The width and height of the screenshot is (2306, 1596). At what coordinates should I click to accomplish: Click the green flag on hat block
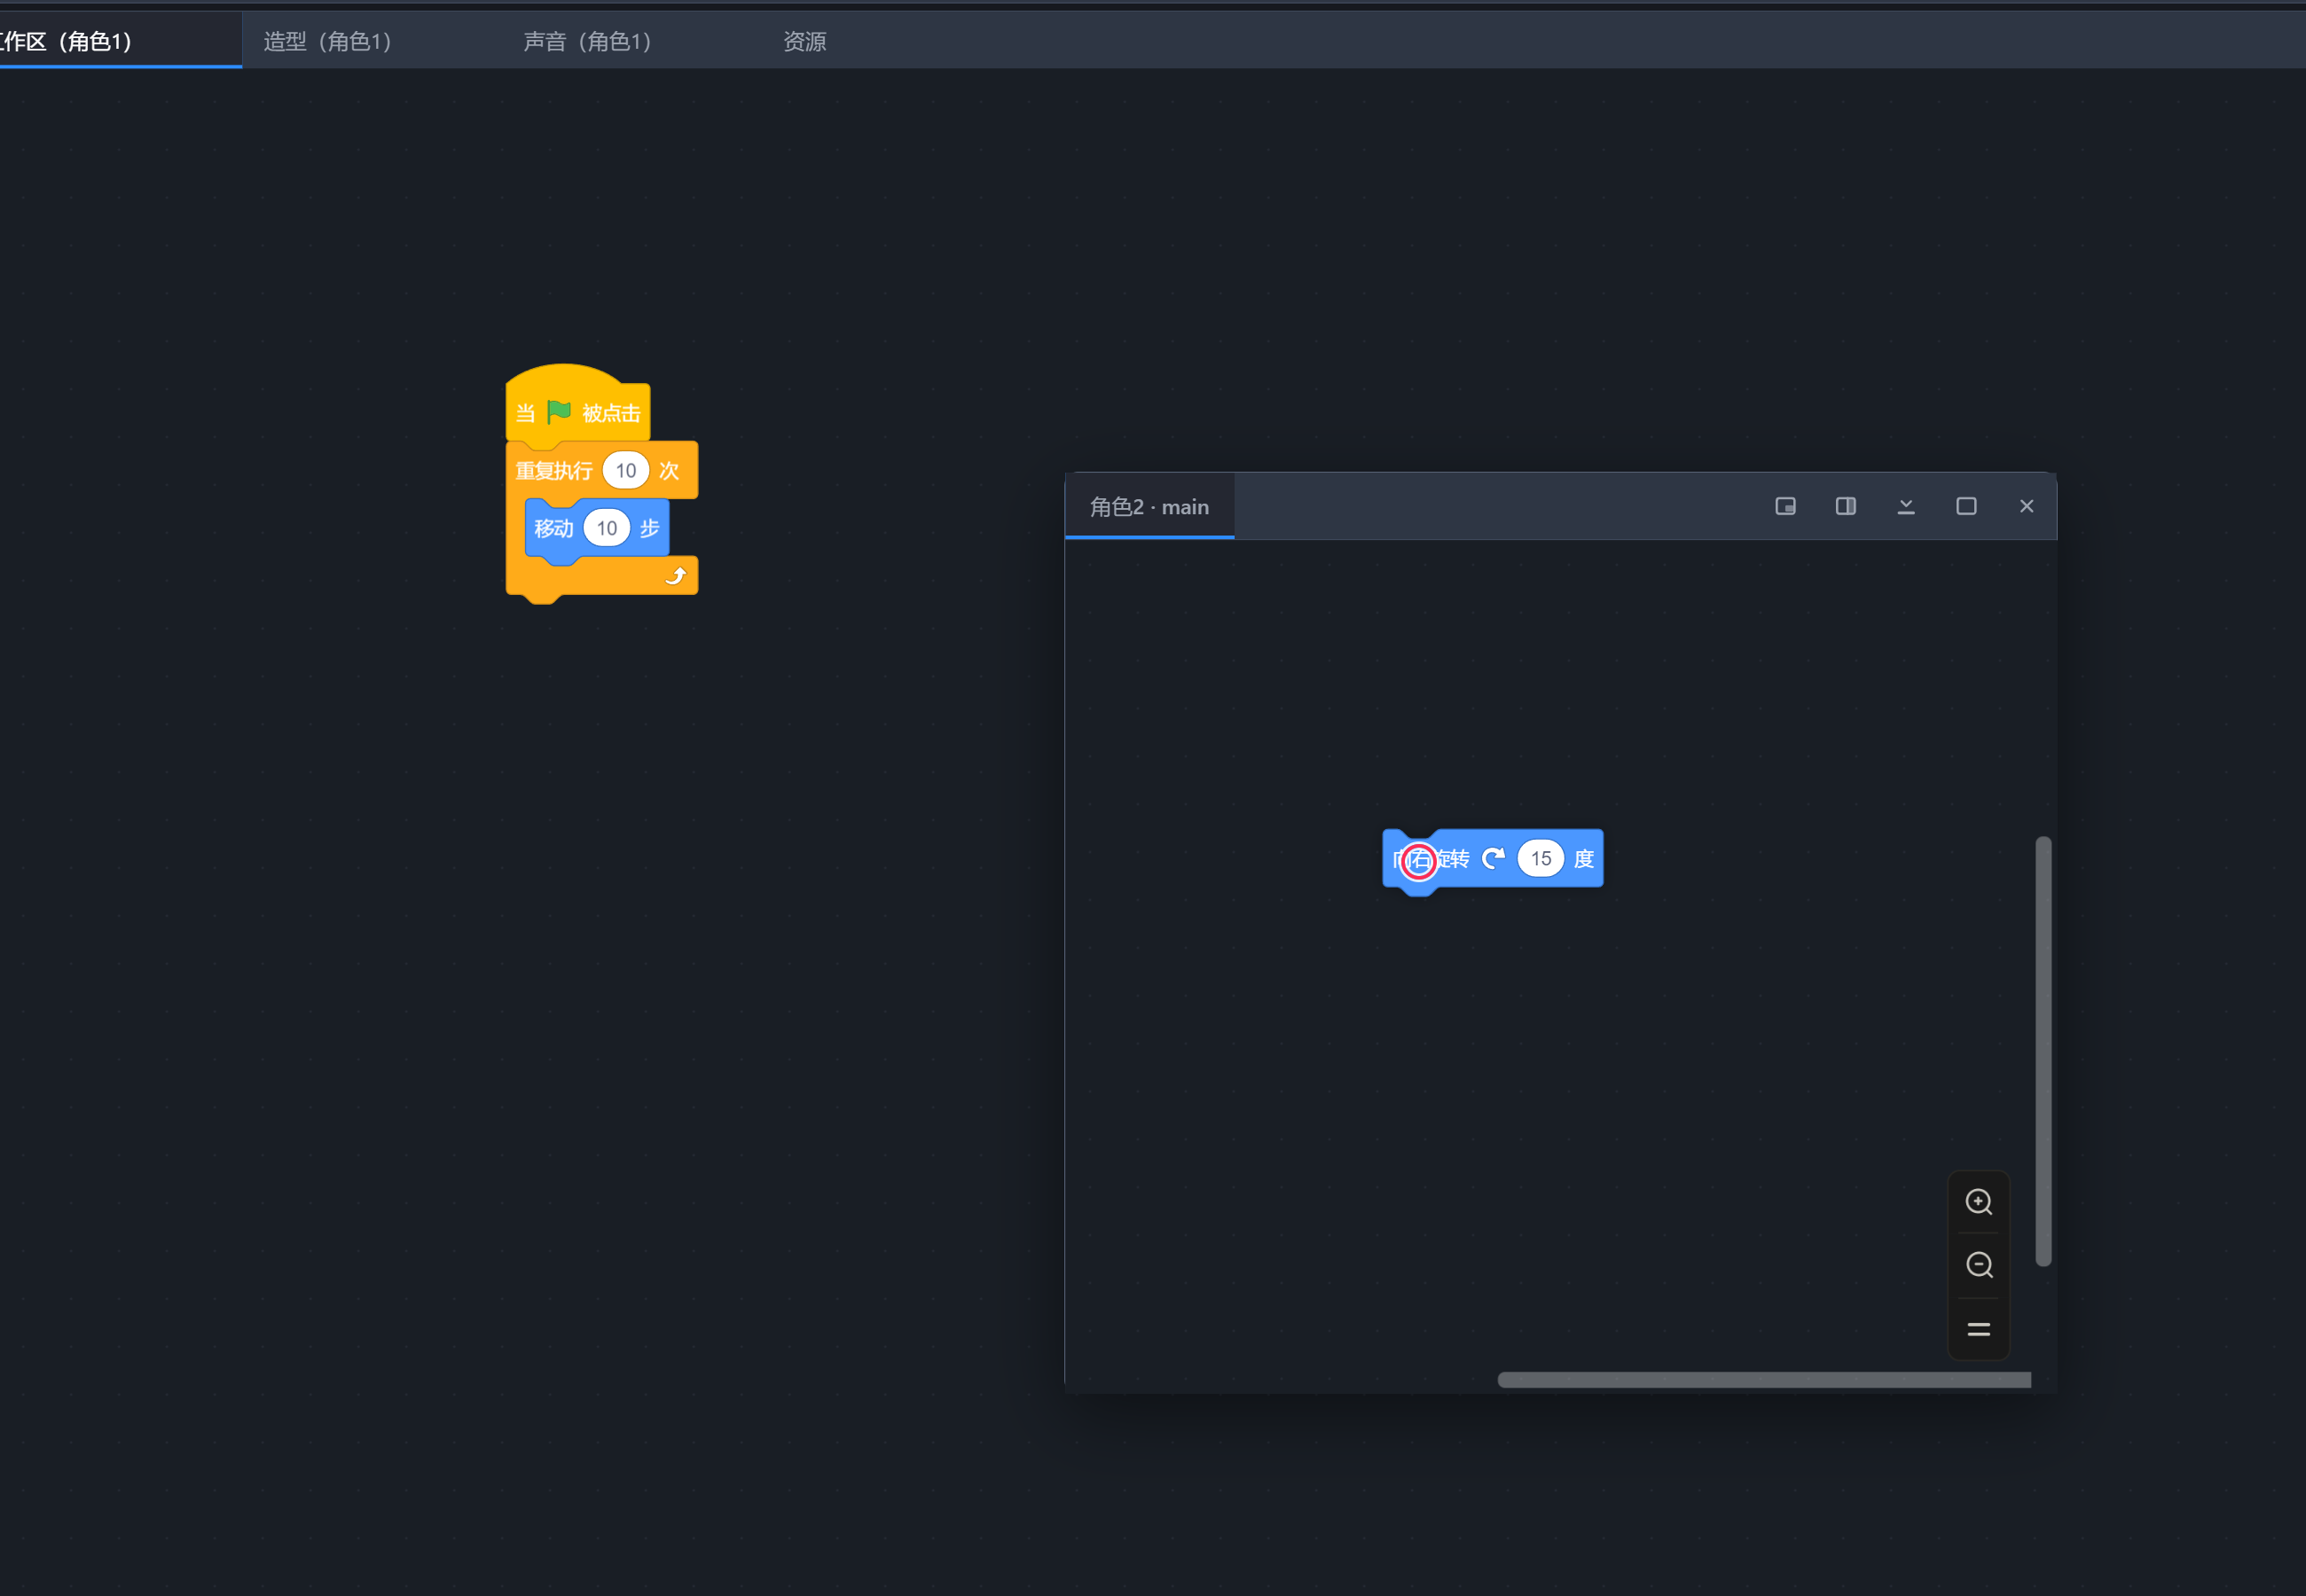[x=559, y=412]
